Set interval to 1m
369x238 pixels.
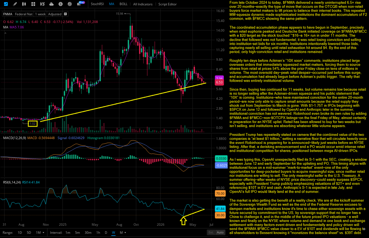pyautogui.click(x=68, y=233)
